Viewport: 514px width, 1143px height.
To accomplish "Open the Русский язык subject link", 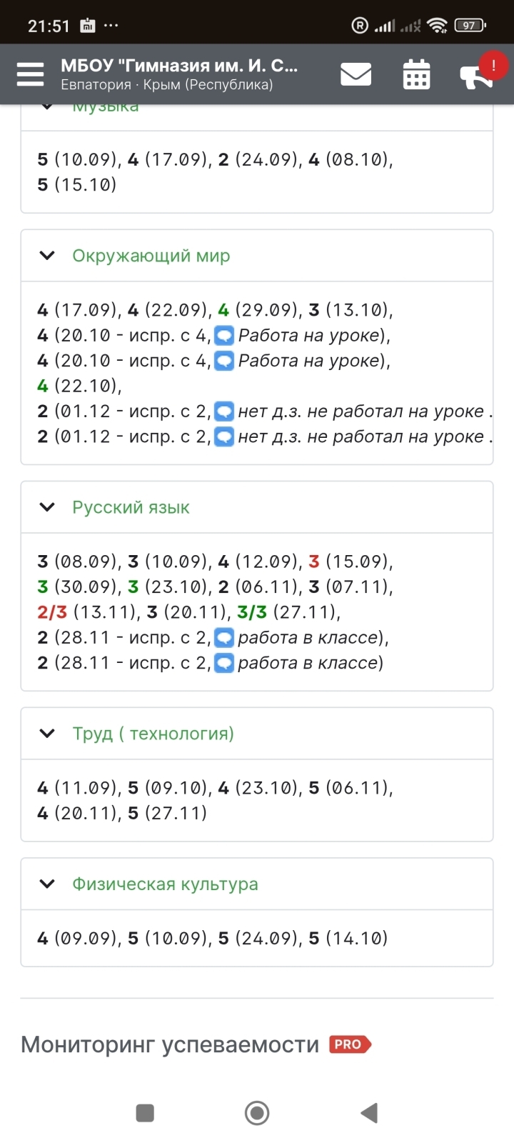I will (x=131, y=507).
